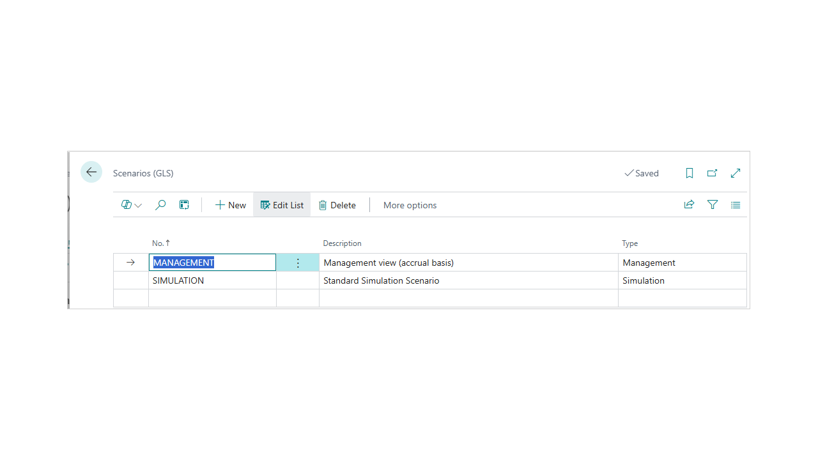818x460 pixels.
Task: Select the SIMULATION No. cell
Action: tap(212, 280)
